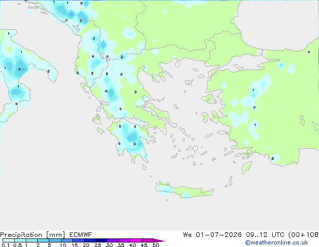Click the 40–45 mm magenta legend swatch
319x247 pixels.
136,240
